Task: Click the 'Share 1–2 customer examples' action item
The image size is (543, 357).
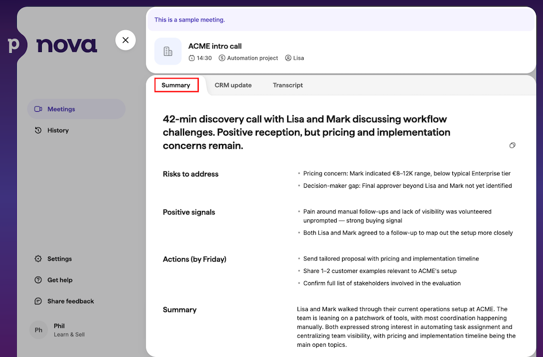Action: (x=380, y=271)
